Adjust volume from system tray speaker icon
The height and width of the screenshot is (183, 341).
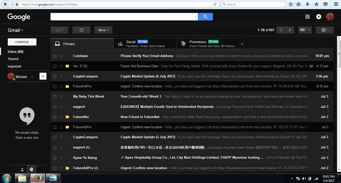pyautogui.click(x=304, y=179)
